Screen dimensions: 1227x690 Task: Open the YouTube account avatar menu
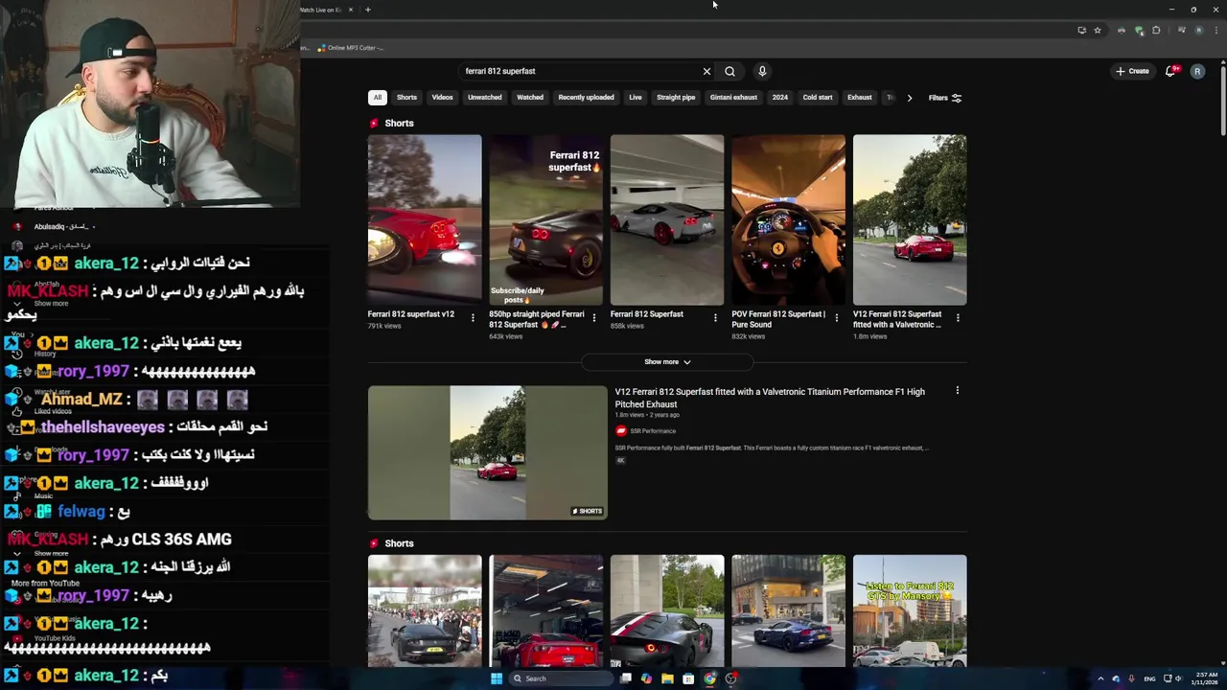point(1197,71)
